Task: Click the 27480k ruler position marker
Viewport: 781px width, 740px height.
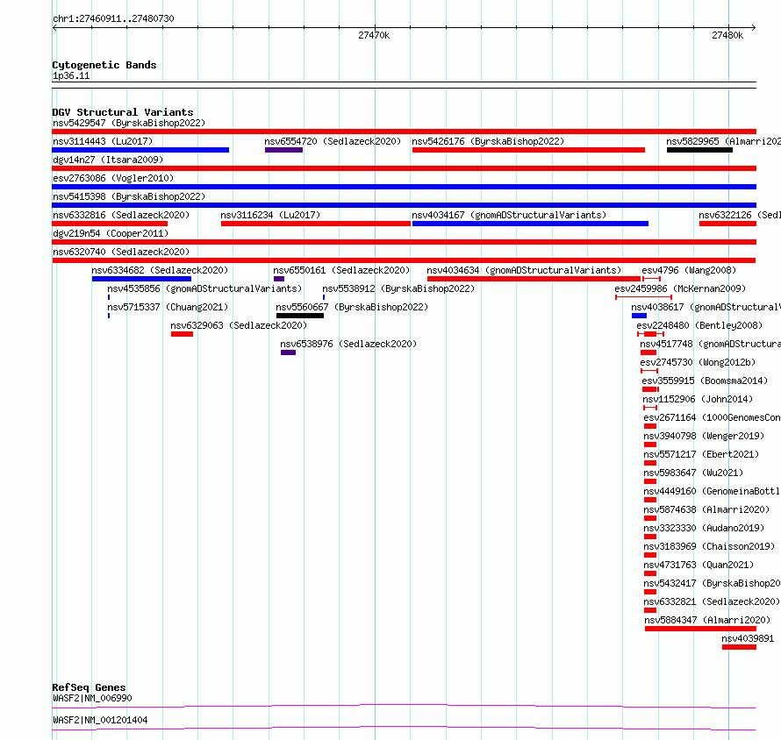Action: pos(727,35)
